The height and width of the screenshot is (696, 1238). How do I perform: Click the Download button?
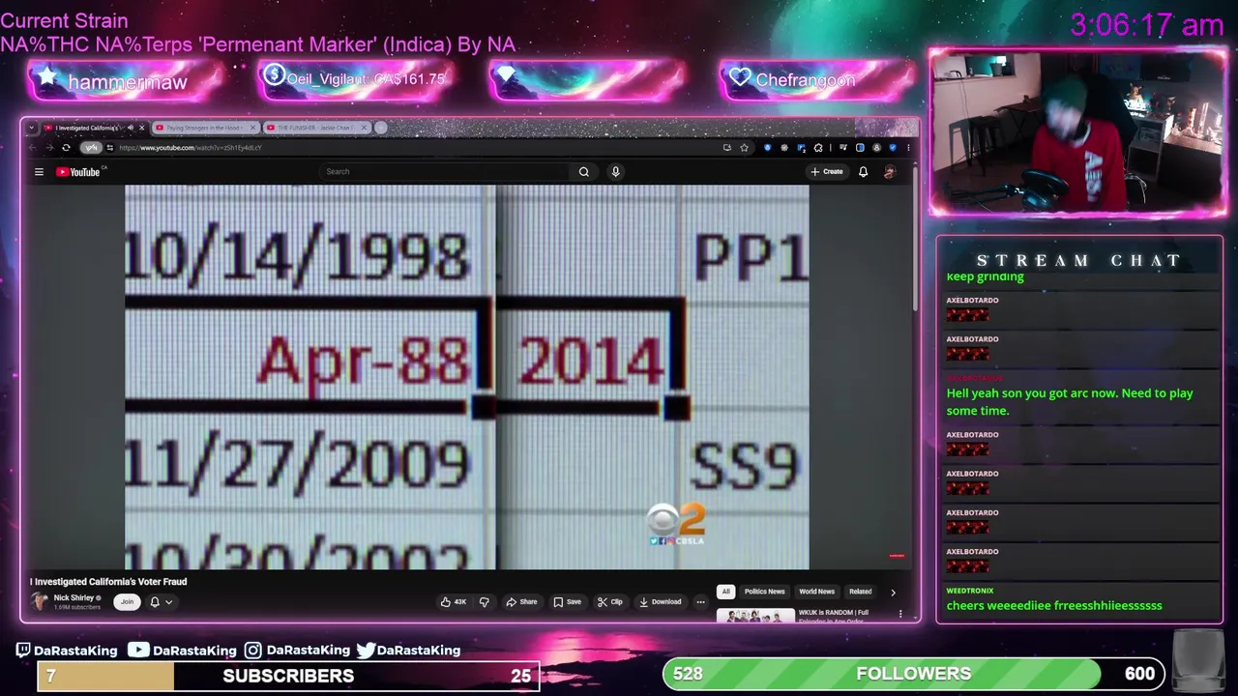[x=660, y=601]
